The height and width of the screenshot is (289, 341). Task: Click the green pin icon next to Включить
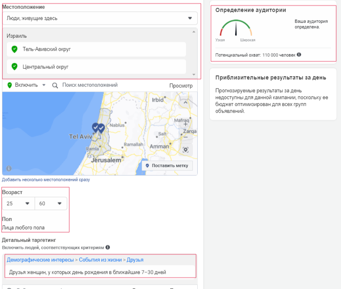(x=10, y=85)
